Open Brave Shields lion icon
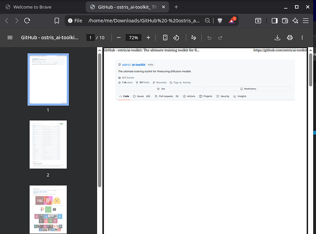 (220, 21)
